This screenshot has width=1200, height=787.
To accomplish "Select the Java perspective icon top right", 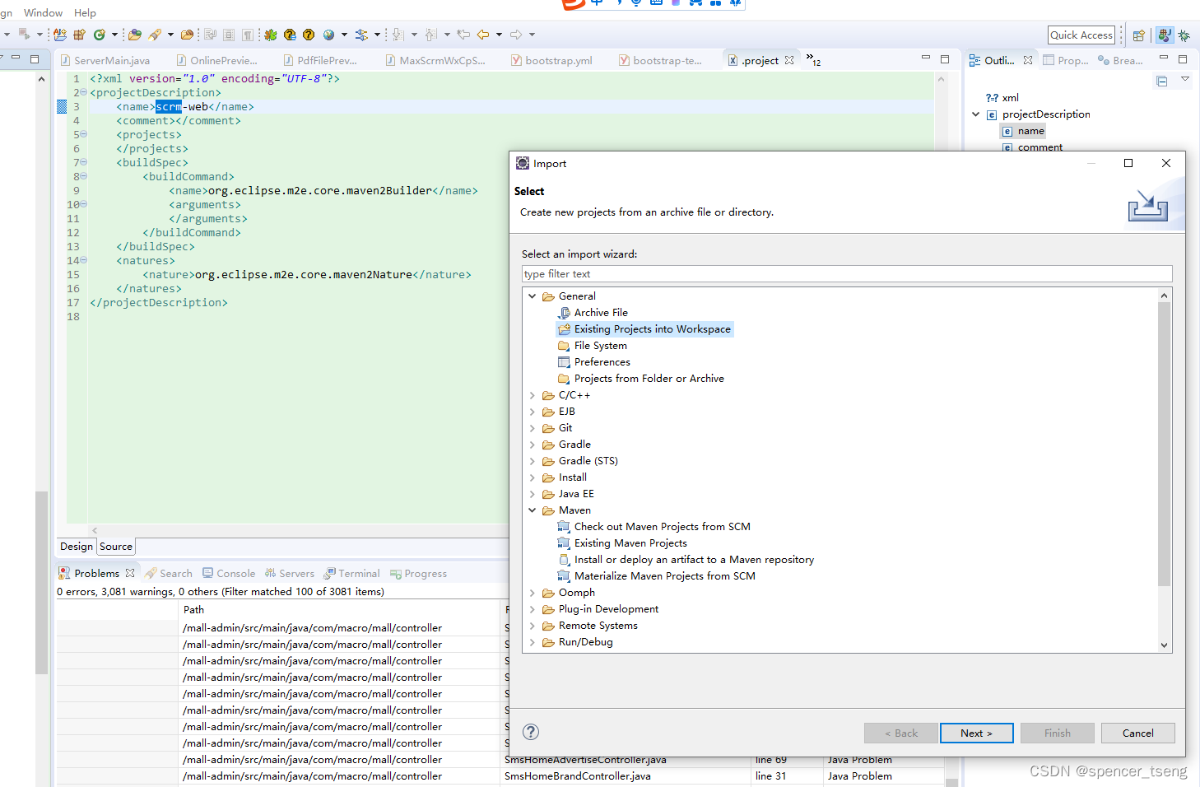I will [x=1164, y=35].
